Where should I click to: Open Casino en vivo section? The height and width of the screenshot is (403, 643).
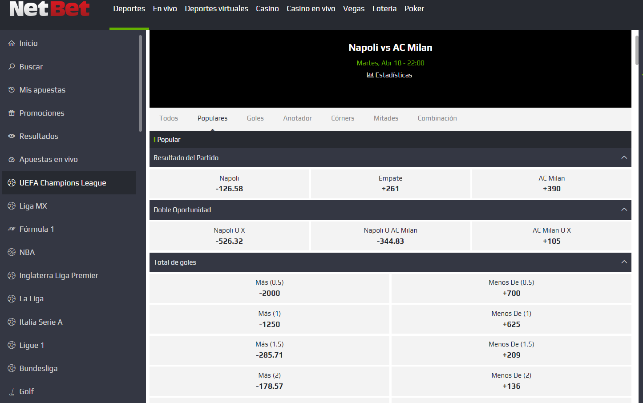click(x=311, y=8)
